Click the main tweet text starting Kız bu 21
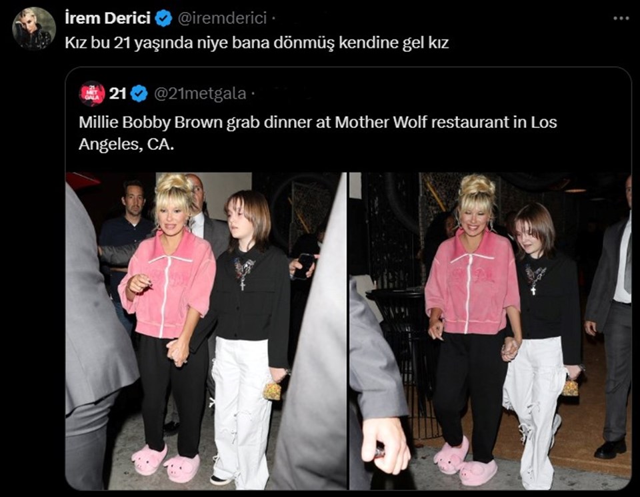This screenshot has height=497, width=640. pos(257,43)
